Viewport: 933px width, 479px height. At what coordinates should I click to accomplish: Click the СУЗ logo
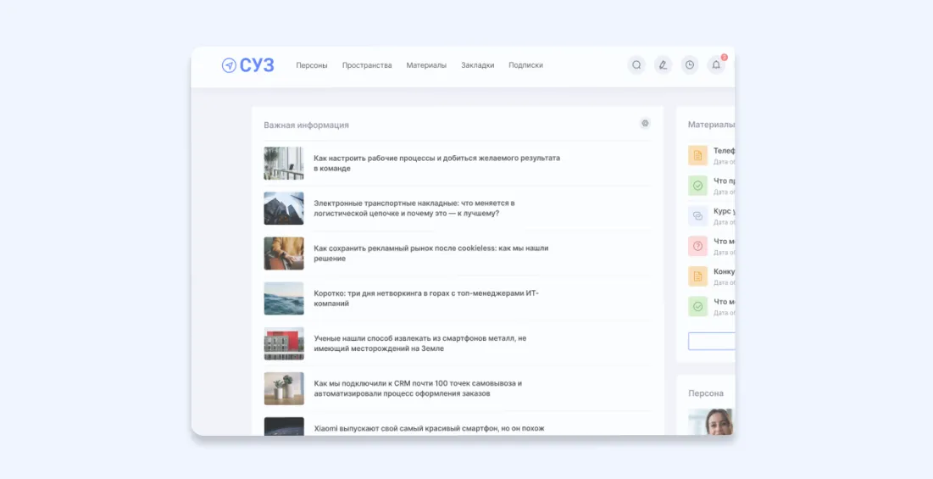click(248, 65)
